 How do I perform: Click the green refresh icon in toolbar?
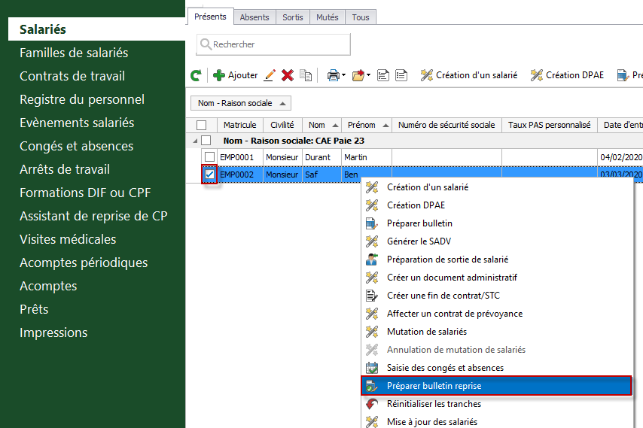tap(196, 75)
